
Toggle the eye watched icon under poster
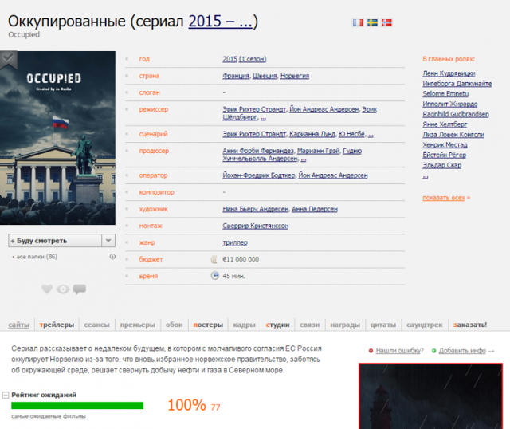pyautogui.click(x=63, y=289)
